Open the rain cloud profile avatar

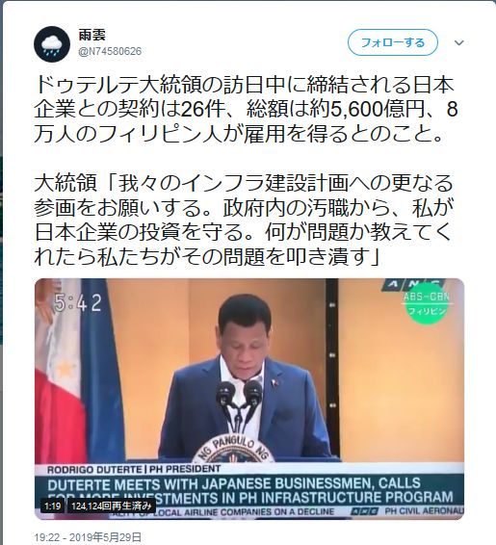click(x=52, y=44)
